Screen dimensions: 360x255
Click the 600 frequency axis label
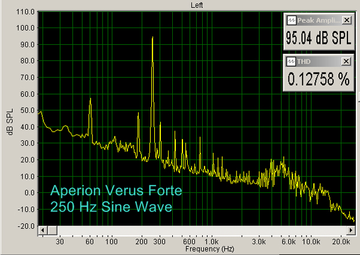189,241
